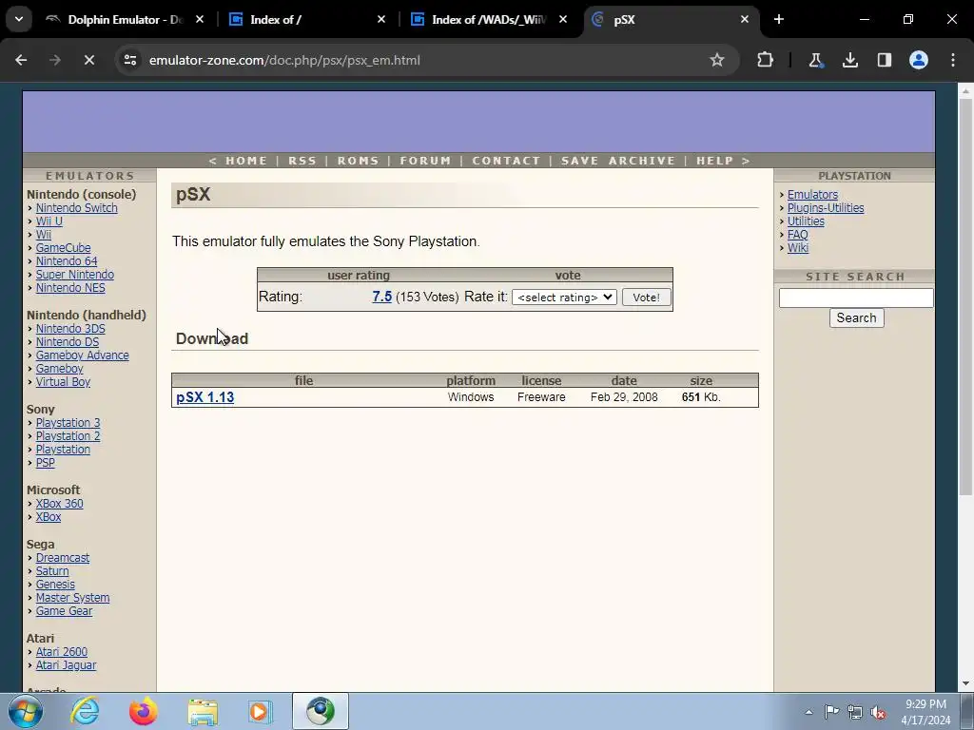Open the Wii U emulators link
This screenshot has width=974, height=730.
point(49,221)
